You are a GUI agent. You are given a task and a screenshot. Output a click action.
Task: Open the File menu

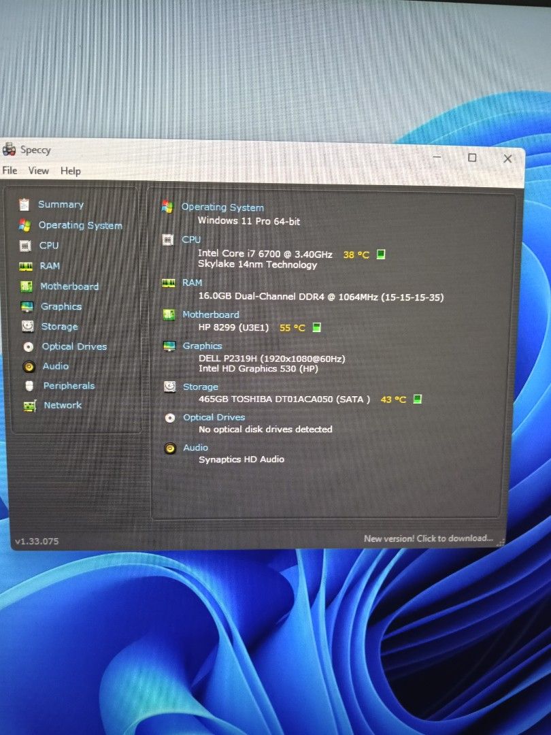pos(10,170)
